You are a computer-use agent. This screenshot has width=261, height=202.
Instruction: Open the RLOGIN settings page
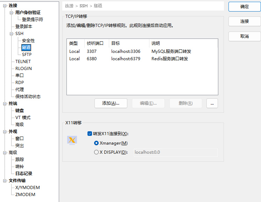coord(23,69)
